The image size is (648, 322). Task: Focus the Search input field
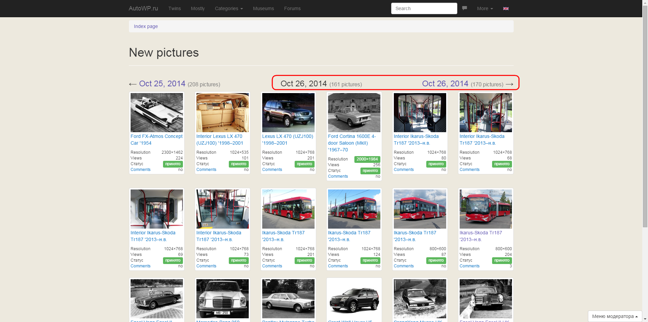click(424, 8)
